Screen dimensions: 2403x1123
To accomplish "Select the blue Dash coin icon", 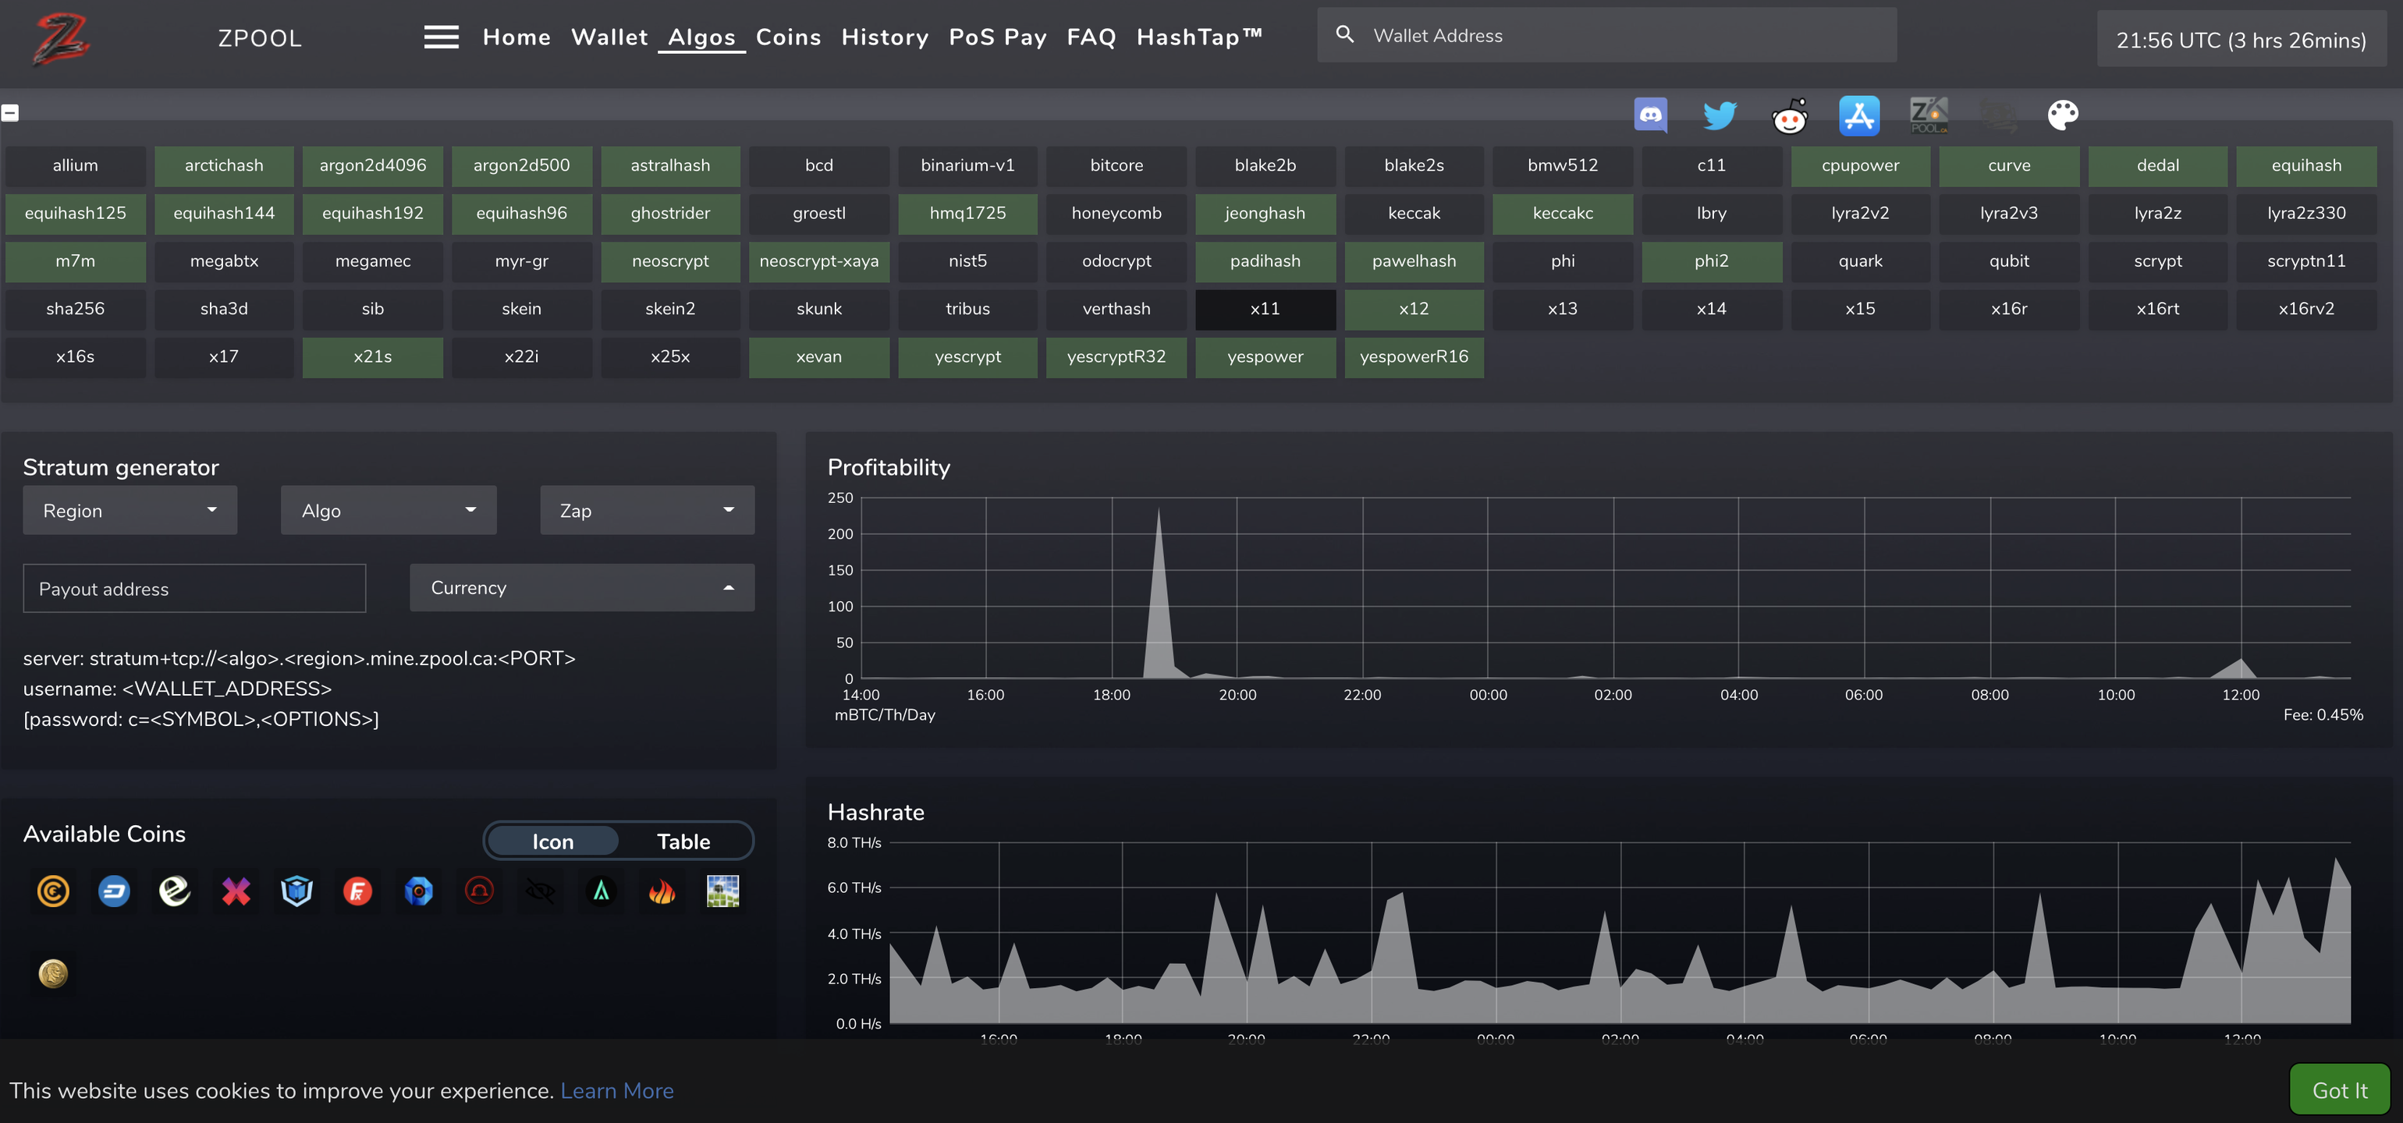I will [114, 891].
